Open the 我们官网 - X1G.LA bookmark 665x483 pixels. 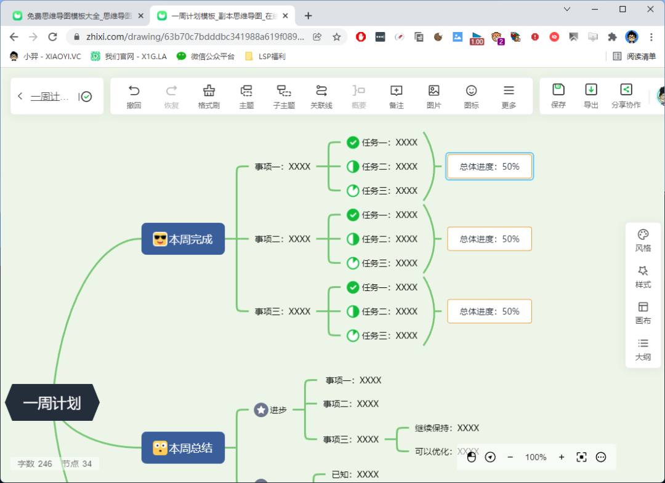(x=129, y=57)
